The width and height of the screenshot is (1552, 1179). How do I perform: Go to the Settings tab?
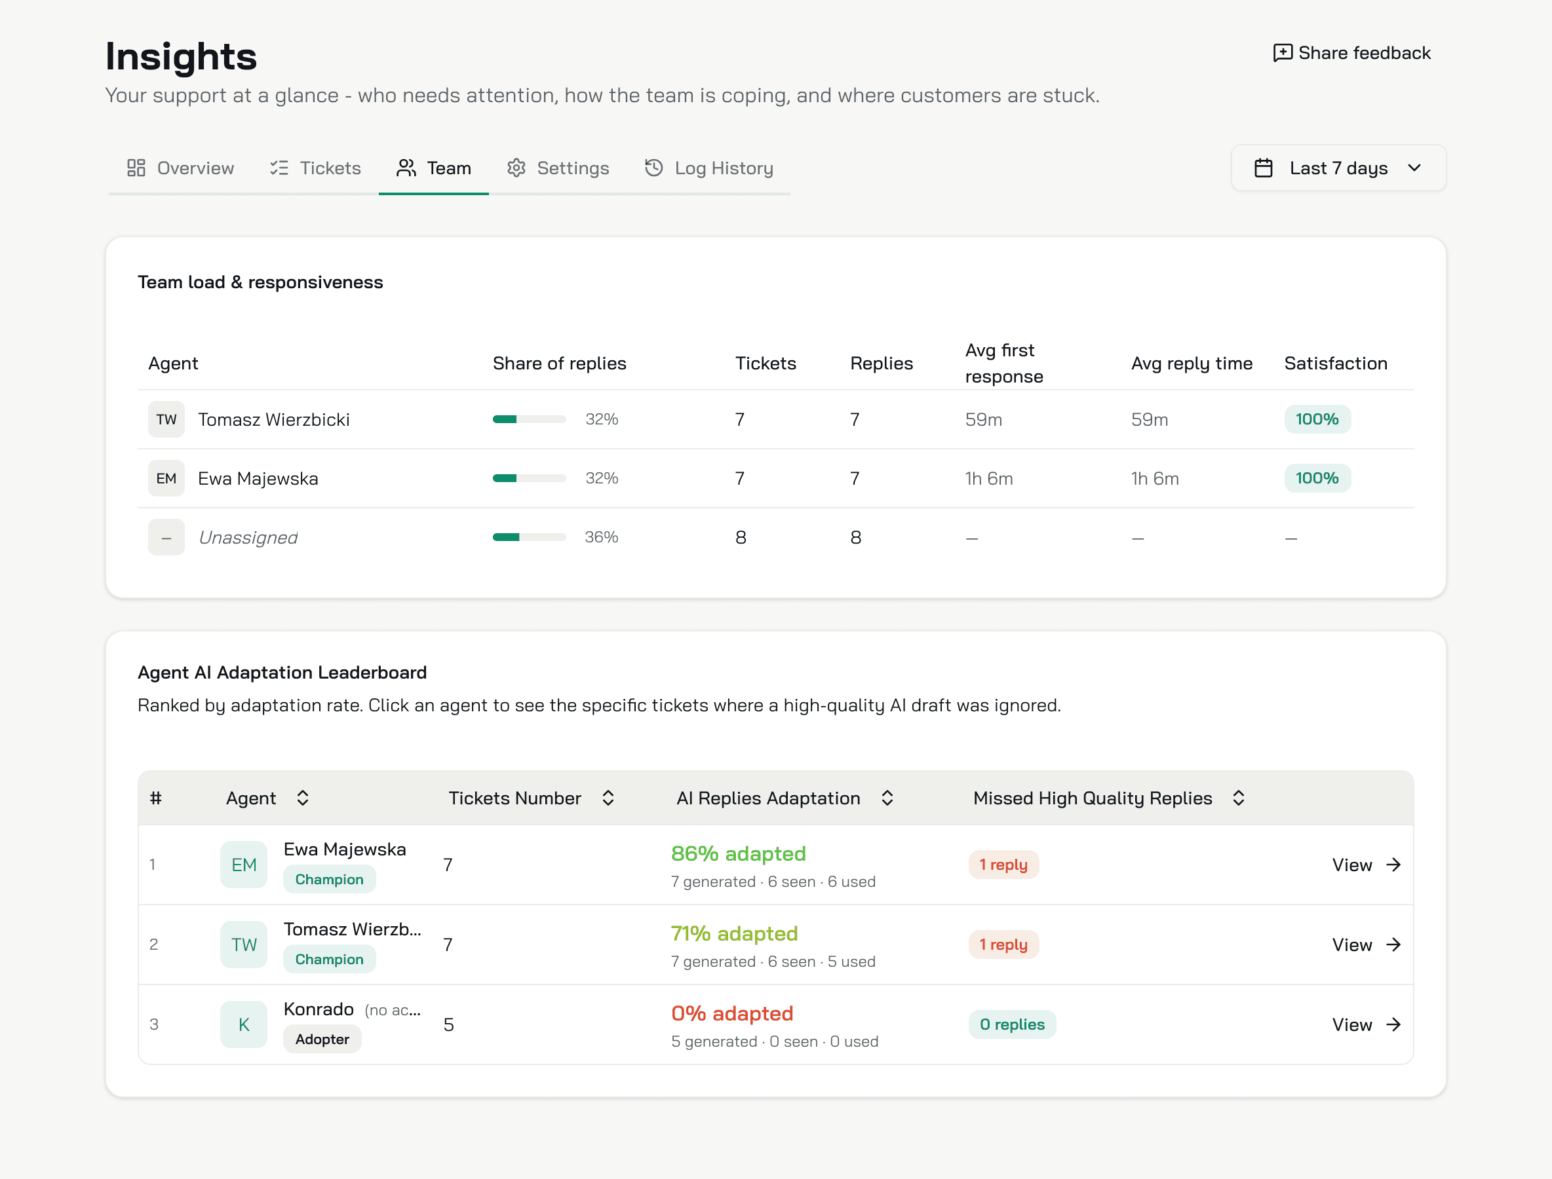click(558, 168)
